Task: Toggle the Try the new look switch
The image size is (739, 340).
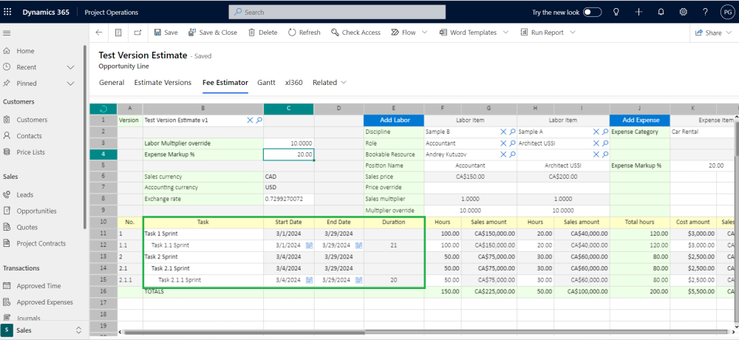Action: pyautogui.click(x=592, y=12)
